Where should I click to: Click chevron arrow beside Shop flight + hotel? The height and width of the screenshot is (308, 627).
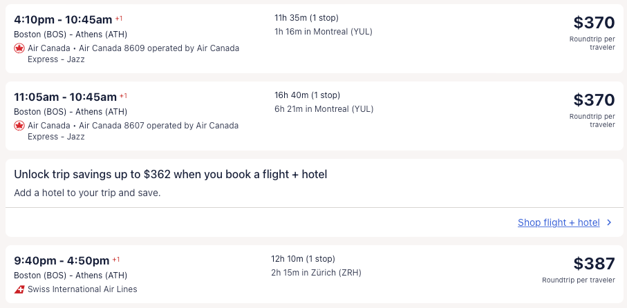pos(609,222)
